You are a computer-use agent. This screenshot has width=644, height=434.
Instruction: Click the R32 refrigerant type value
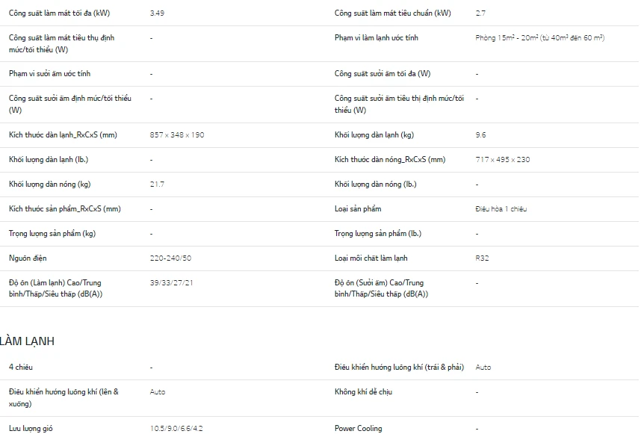[483, 258]
